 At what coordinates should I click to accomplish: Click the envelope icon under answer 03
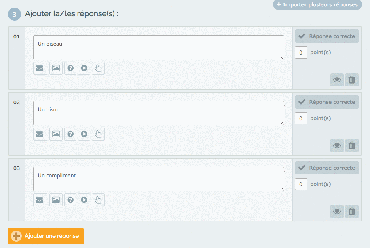[x=40, y=200]
